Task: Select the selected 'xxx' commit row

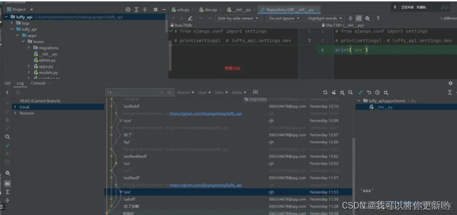Action: (x=228, y=192)
